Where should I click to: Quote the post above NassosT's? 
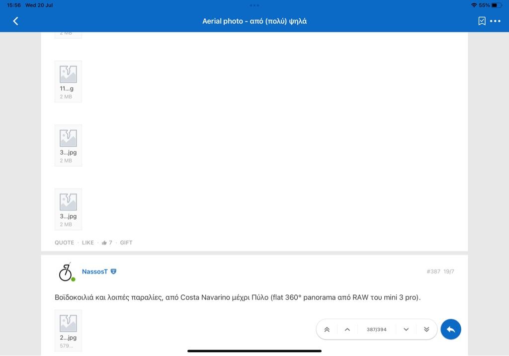tap(64, 243)
